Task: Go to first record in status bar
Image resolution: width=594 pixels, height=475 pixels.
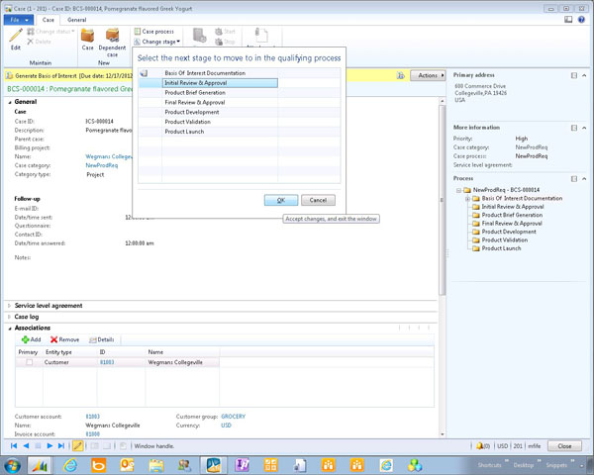Action: (14, 446)
